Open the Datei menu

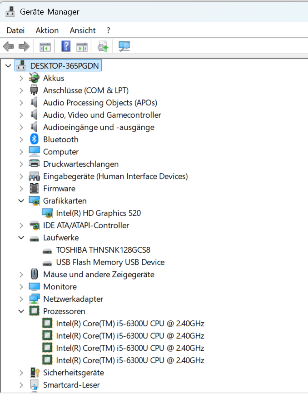point(15,30)
